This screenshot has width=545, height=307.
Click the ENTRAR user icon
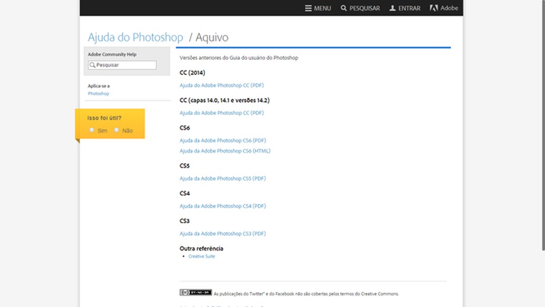click(393, 8)
